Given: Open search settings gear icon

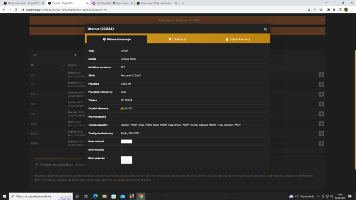Looking at the screenshot, I should [75, 55].
